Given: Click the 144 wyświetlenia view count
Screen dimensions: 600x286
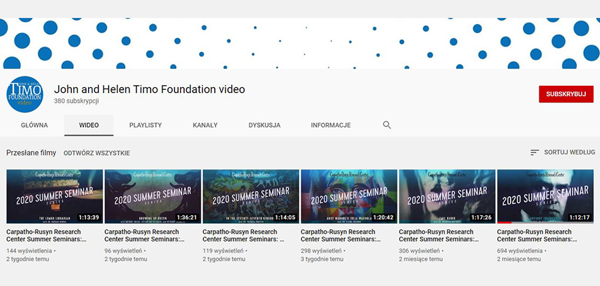Looking at the screenshot, I should tap(29, 251).
